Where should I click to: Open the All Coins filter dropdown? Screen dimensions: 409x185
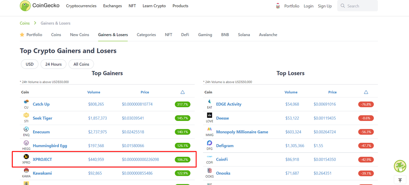(81, 64)
